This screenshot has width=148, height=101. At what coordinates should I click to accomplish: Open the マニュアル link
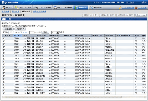coord(142,8)
